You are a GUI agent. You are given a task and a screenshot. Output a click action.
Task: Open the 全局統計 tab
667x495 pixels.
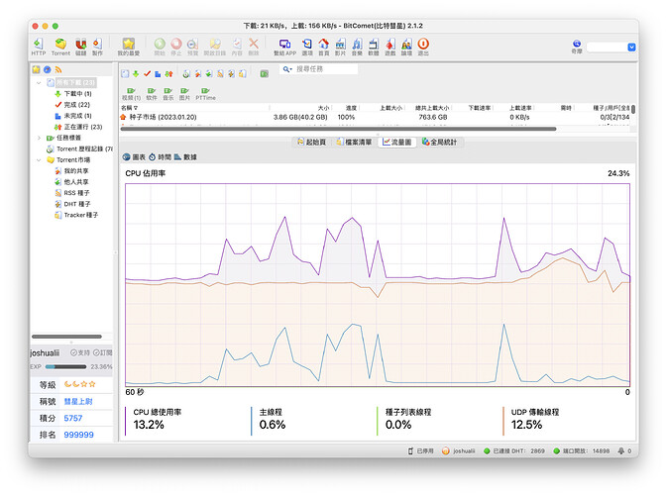439,142
